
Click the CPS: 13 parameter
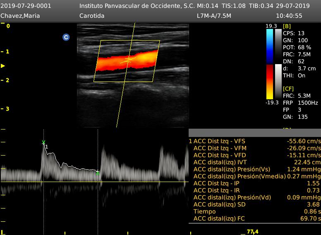coord(294,33)
